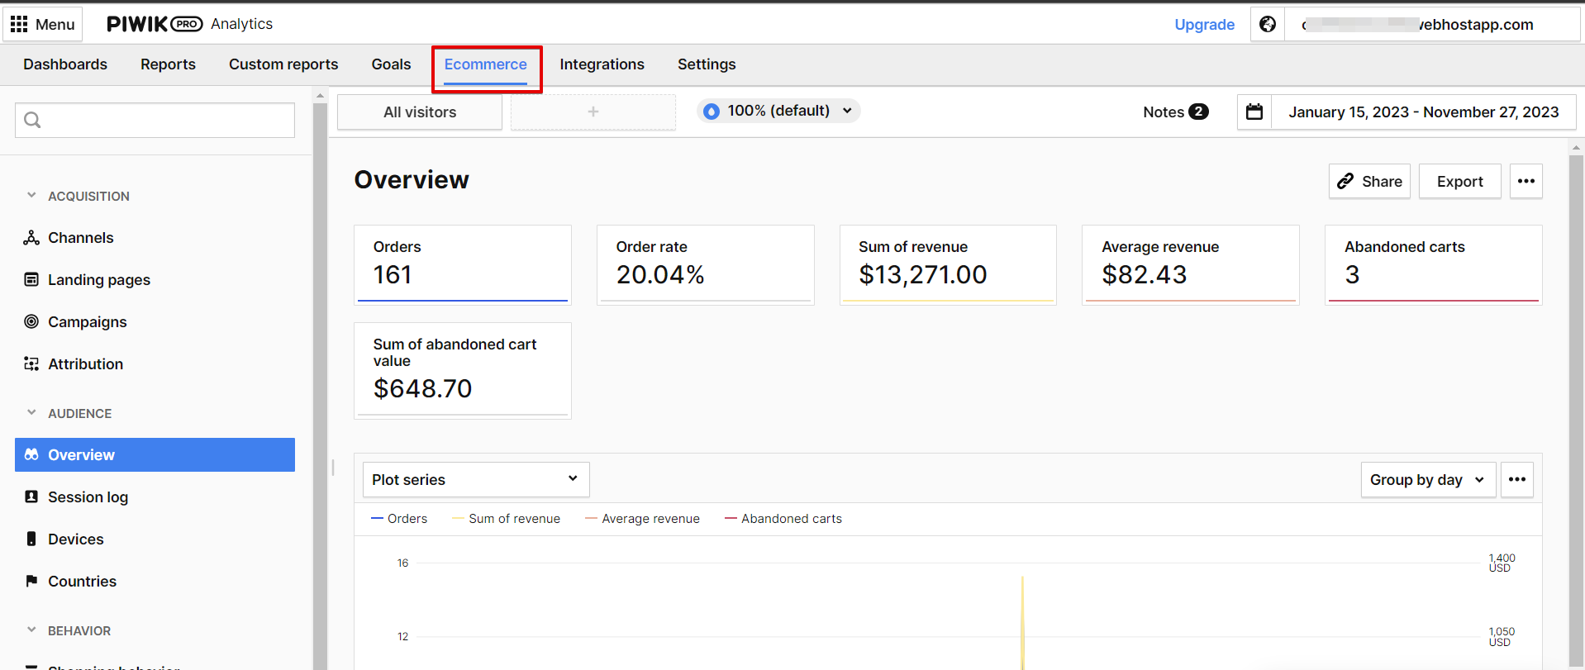This screenshot has height=670, width=1585.
Task: Click the Upgrade link
Action: pyautogui.click(x=1204, y=25)
